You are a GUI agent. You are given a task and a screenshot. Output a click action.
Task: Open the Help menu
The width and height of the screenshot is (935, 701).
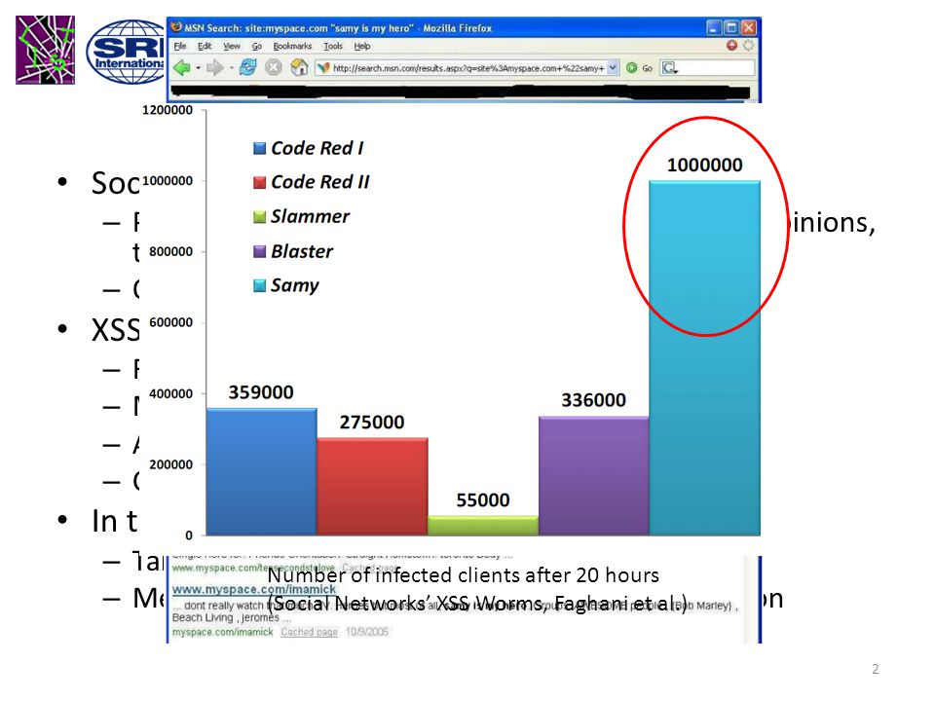pos(362,46)
